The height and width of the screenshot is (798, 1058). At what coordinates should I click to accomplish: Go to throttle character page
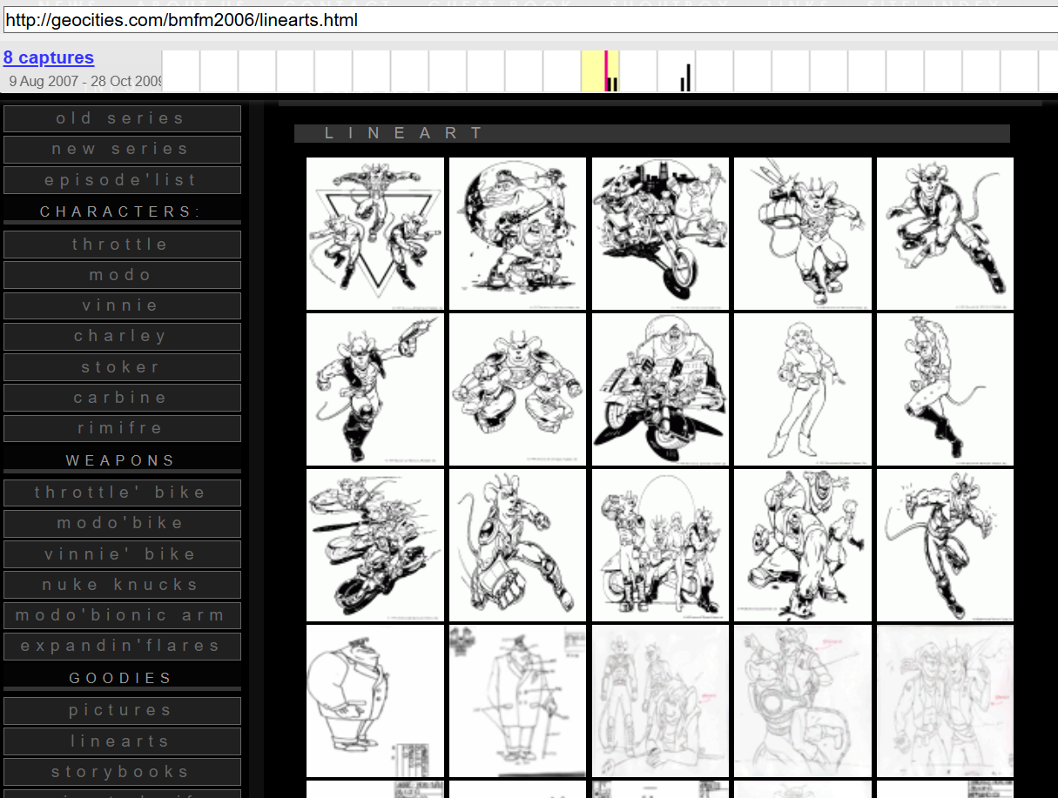tap(122, 245)
